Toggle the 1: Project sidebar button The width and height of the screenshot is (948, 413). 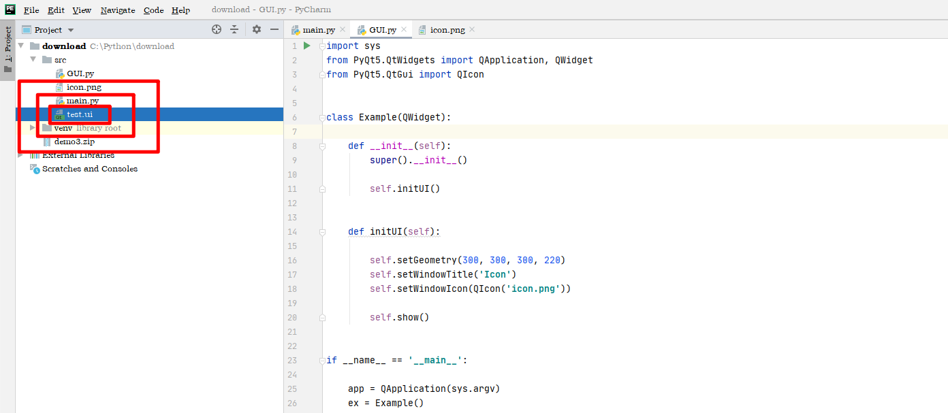7,50
